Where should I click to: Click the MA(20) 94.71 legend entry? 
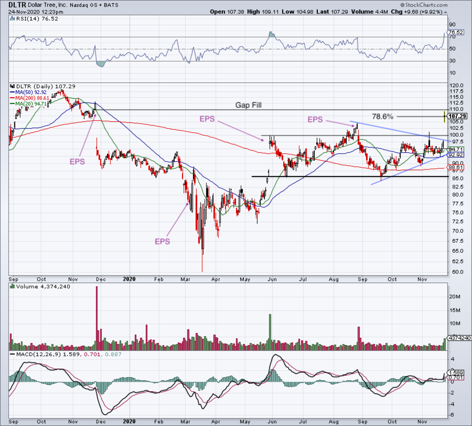pyautogui.click(x=31, y=104)
